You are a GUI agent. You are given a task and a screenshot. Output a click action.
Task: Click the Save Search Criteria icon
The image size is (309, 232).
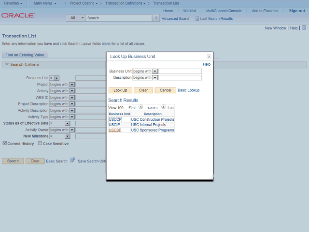[73, 160]
